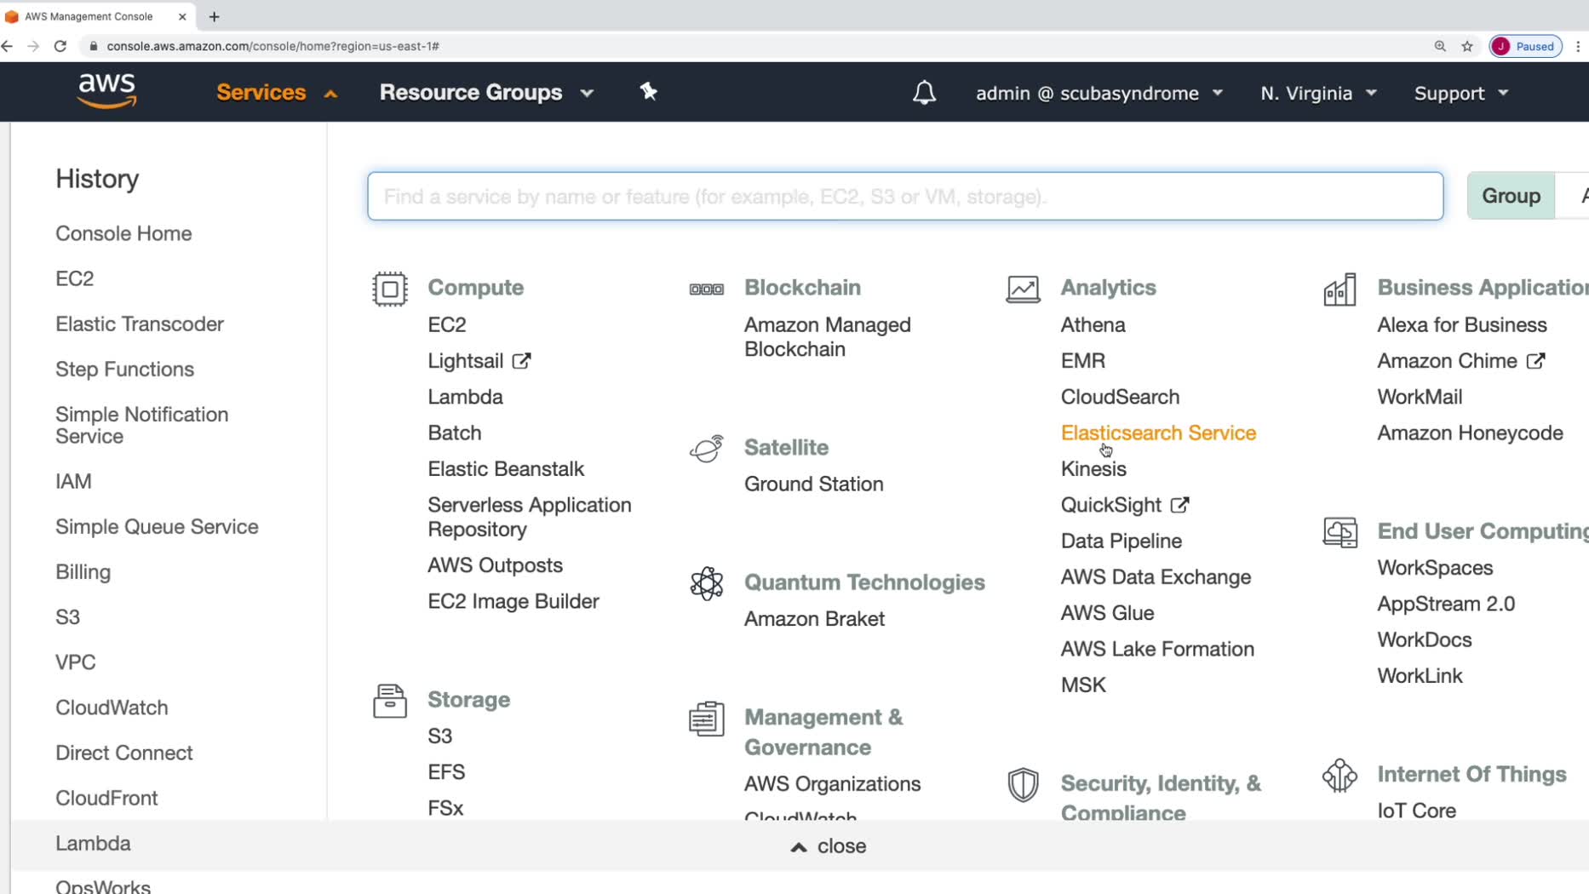Expand the Resource Groups dropdown
Screen dimensions: 1589x894
pos(486,92)
